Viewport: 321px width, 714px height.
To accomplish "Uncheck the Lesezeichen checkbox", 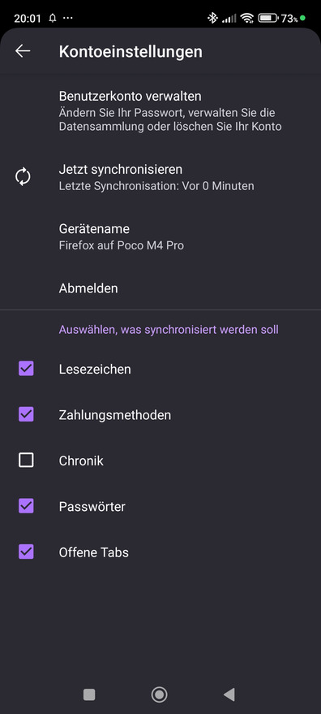I will (x=26, y=369).
